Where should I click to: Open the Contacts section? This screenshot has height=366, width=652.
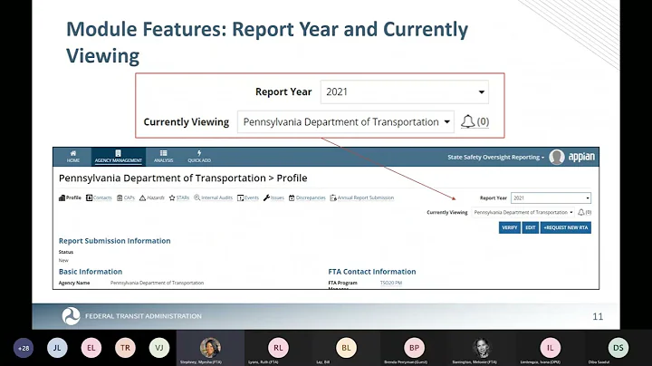click(99, 198)
